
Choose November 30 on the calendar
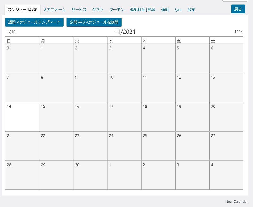click(90, 175)
